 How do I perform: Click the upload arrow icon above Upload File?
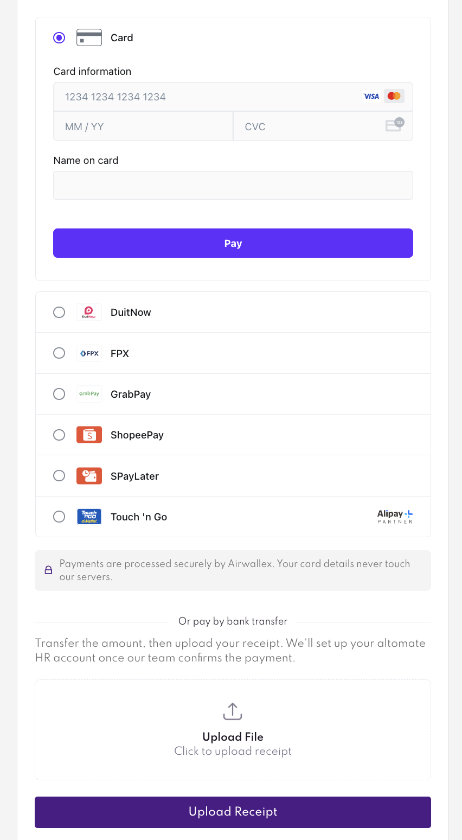click(233, 711)
